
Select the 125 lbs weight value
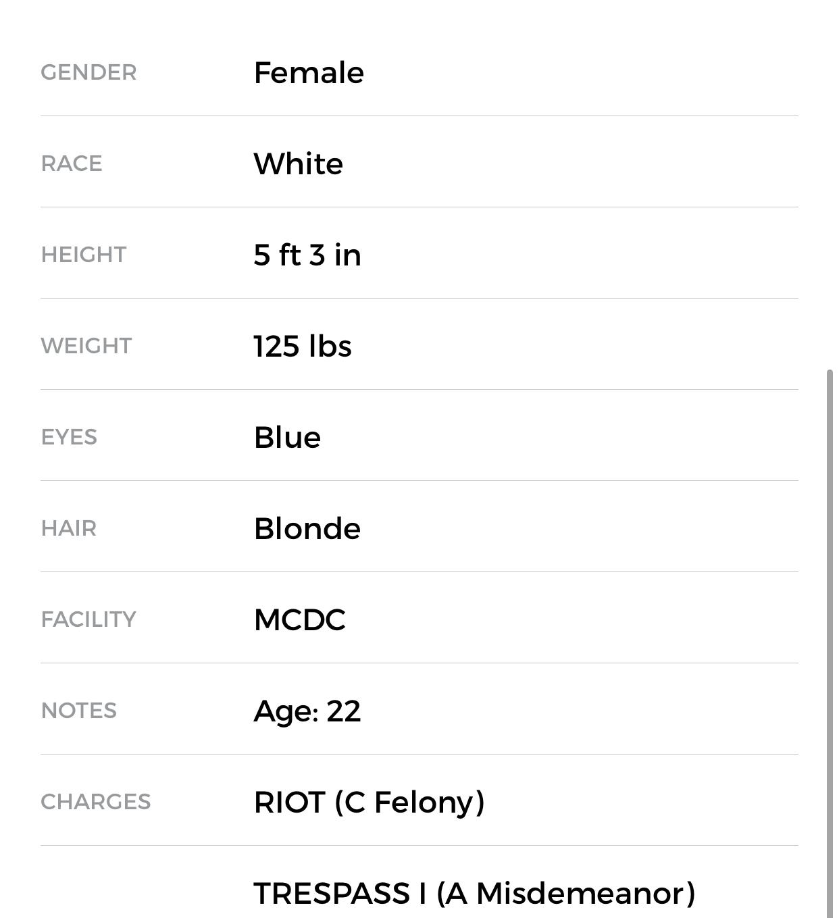coord(303,347)
